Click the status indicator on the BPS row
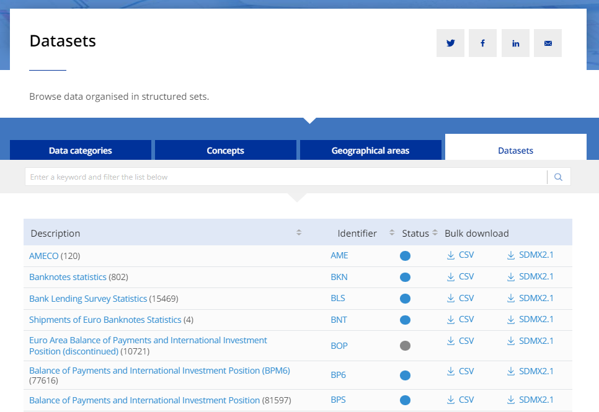Screen dimensions: 599x412 pyautogui.click(x=405, y=400)
